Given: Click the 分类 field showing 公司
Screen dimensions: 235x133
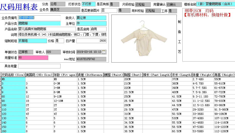Looking at the screenshot, I should [x=58, y=4].
